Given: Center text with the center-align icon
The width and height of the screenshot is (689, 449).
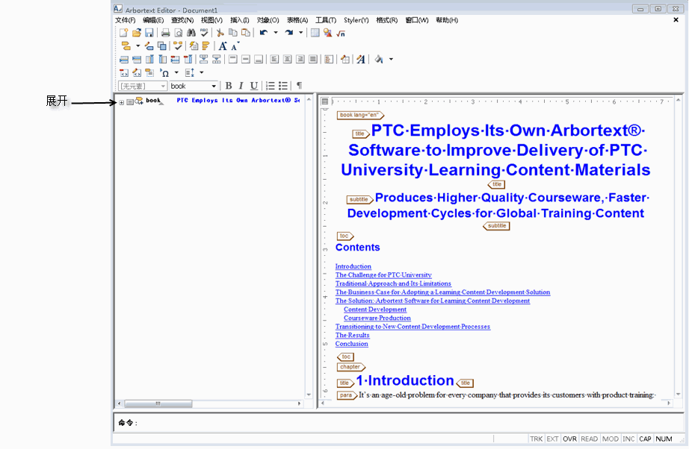Looking at the screenshot, I should pyautogui.click(x=288, y=59).
